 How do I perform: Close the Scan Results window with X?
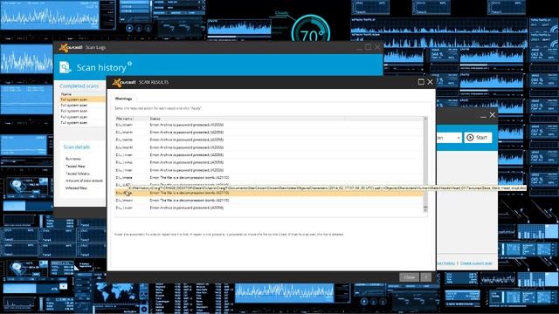point(430,82)
